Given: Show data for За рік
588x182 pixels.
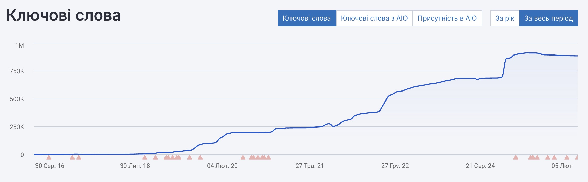Looking at the screenshot, I should click(x=505, y=18).
